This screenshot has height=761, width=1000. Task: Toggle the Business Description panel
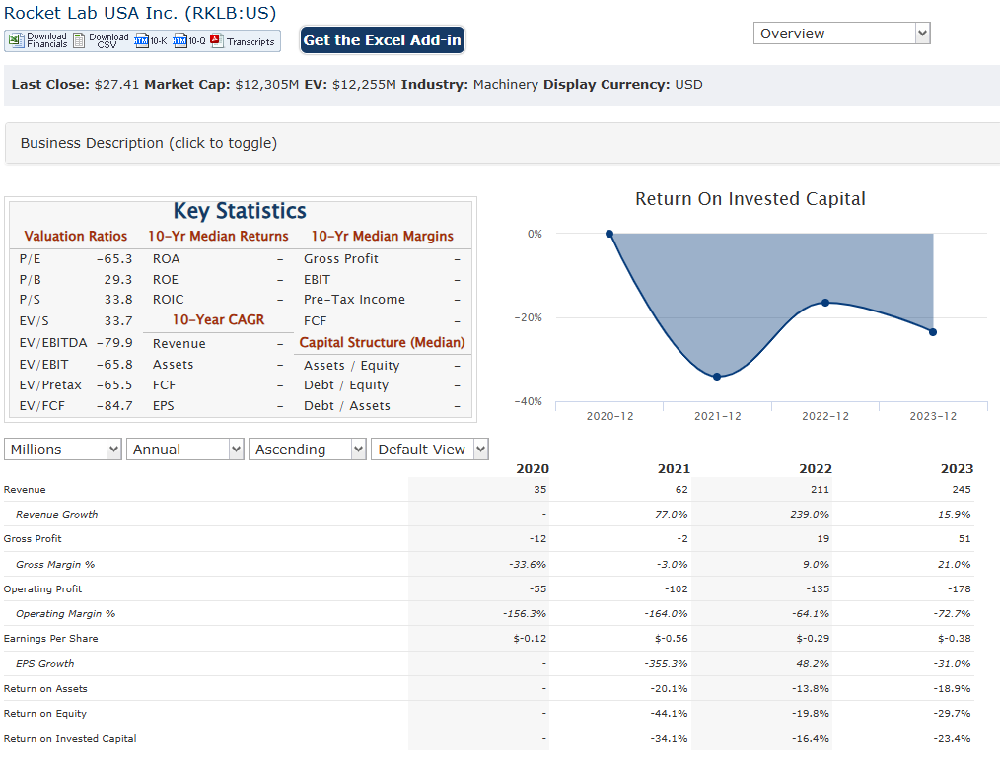click(502, 143)
